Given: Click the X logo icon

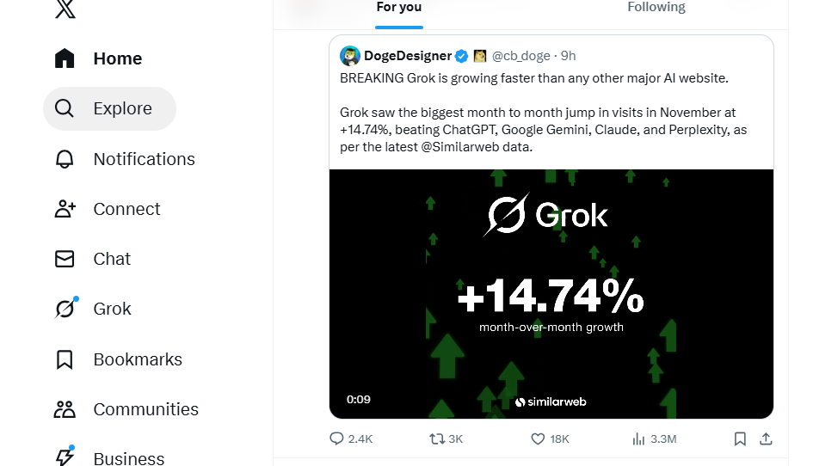Looking at the screenshot, I should pos(65,9).
